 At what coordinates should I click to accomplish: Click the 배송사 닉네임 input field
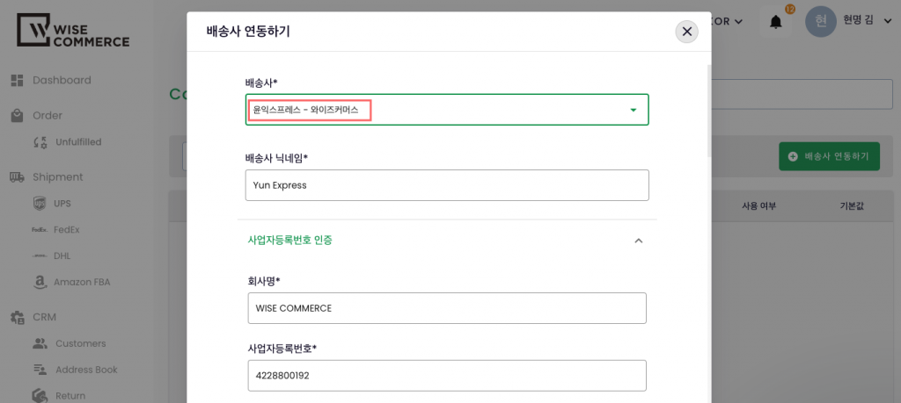pyautogui.click(x=447, y=185)
